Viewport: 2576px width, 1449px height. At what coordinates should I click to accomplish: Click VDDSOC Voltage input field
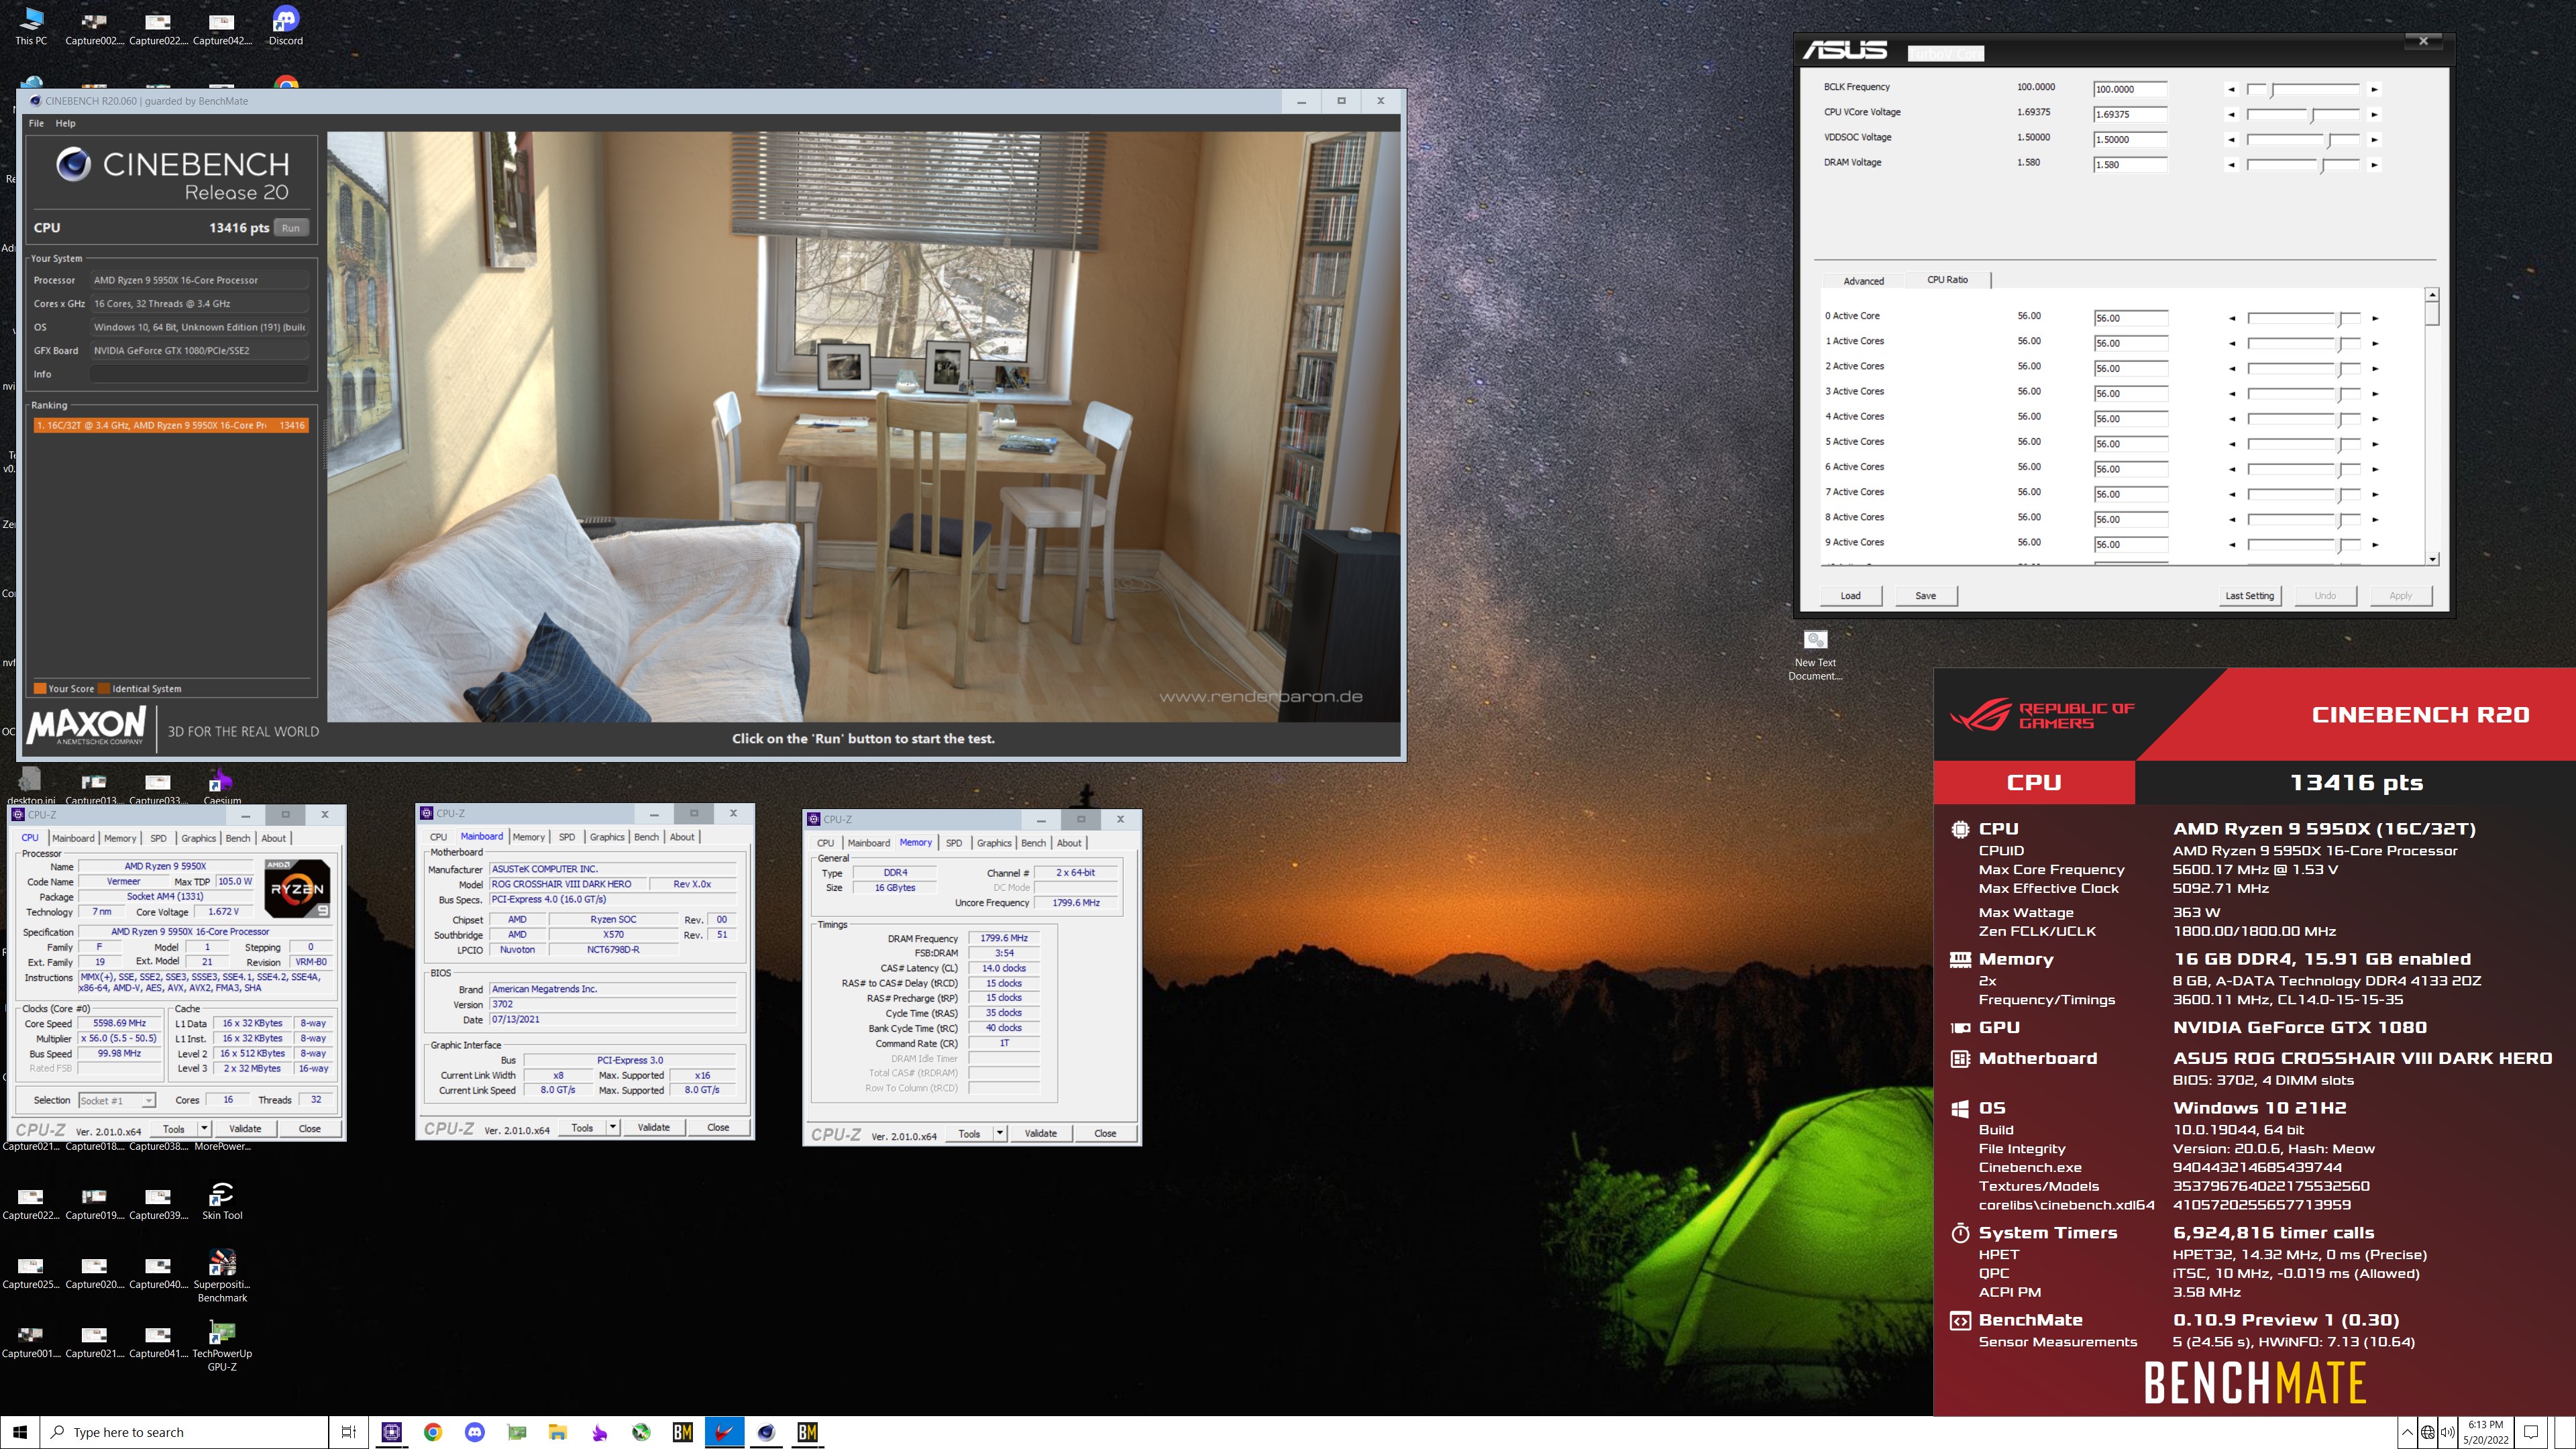tap(2130, 139)
